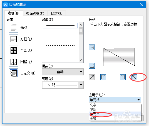The width and height of the screenshot is (149, 126).
Task: Select the dash-dot-dot line style
Action: pos(60,59)
